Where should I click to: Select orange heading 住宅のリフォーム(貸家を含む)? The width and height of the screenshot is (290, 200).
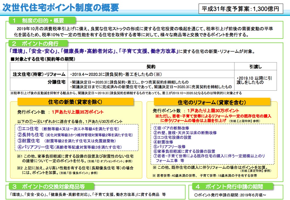pyautogui.click(x=210, y=102)
